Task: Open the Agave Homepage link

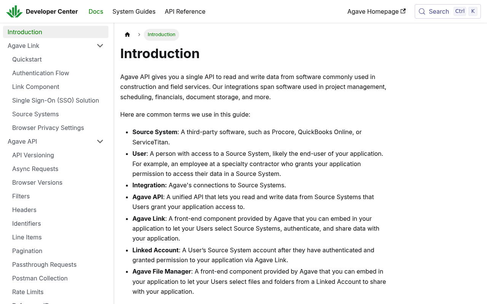Action: tap(376, 11)
